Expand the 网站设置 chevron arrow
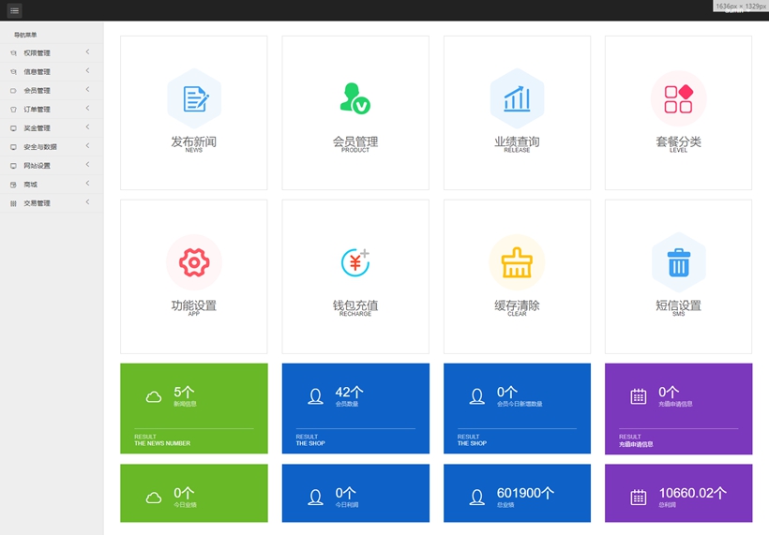 pyautogui.click(x=87, y=165)
